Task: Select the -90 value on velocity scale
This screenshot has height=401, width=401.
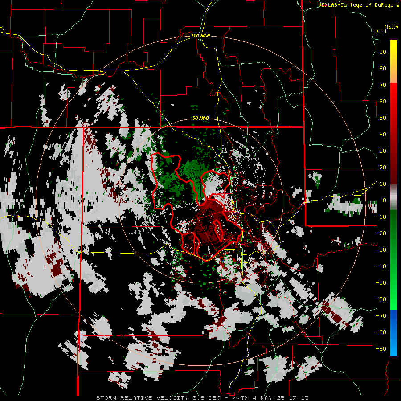Action: tap(381, 349)
